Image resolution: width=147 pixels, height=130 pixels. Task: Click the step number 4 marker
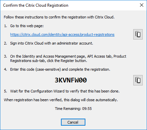(5, 69)
